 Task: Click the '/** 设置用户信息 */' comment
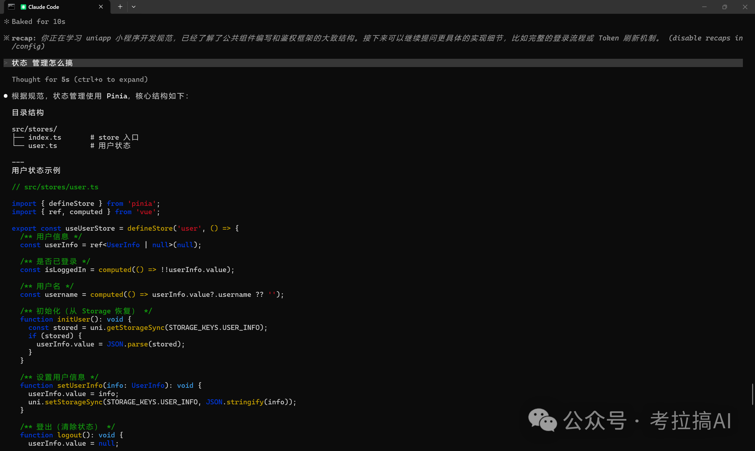point(59,377)
